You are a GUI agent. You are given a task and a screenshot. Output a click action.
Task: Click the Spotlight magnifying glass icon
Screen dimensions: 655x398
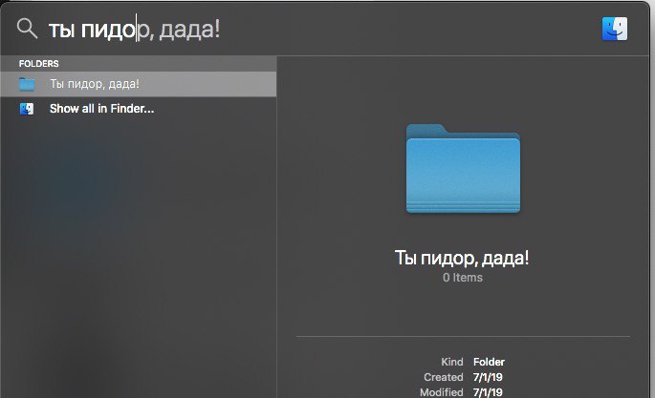point(27,29)
